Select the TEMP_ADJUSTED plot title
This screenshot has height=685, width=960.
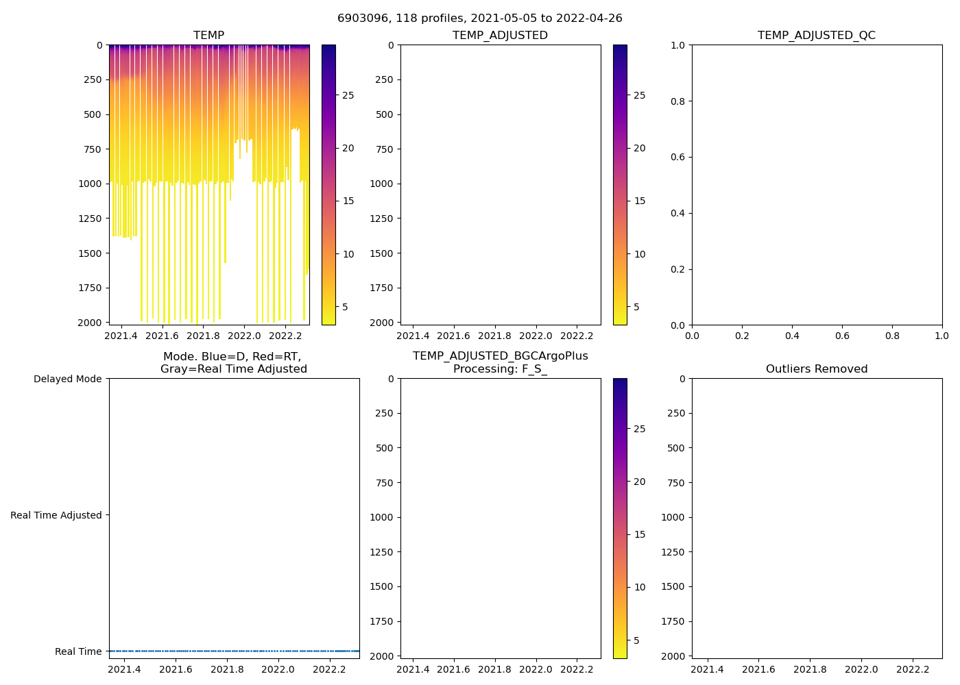pos(500,36)
